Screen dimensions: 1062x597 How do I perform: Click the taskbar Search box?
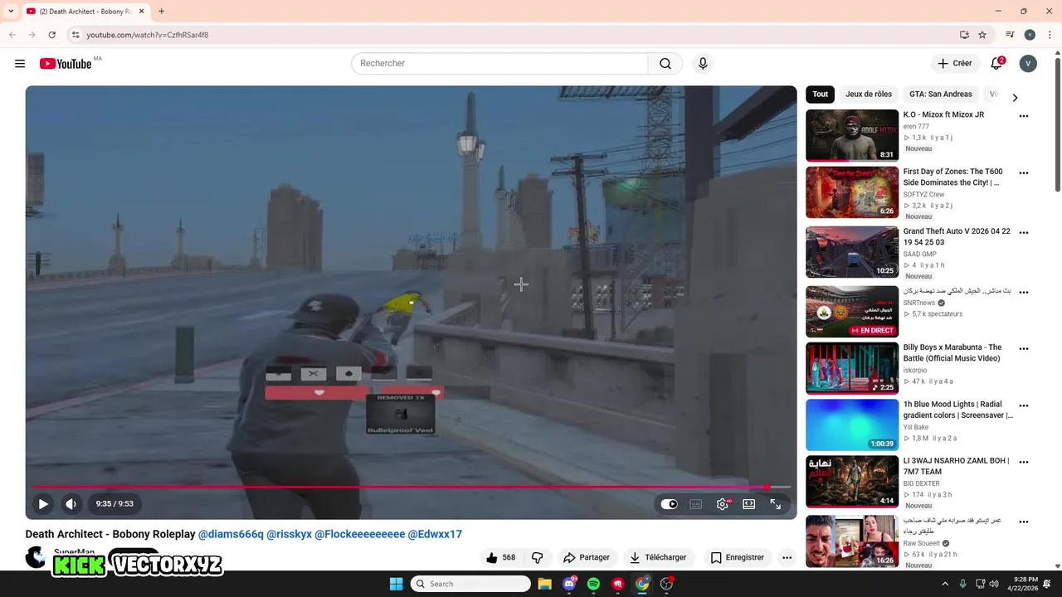(x=470, y=584)
